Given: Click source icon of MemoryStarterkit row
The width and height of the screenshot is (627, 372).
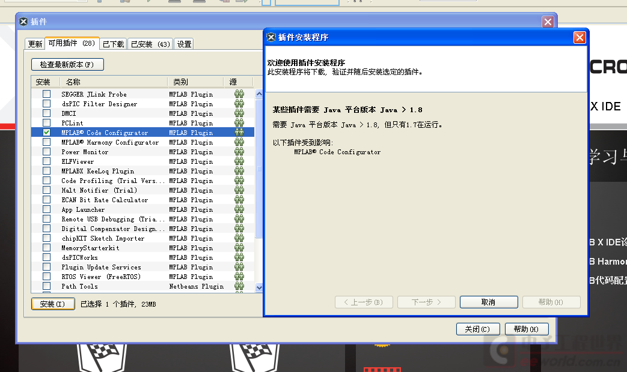Looking at the screenshot, I should 239,247.
